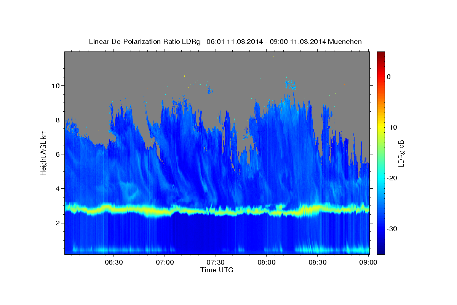Image resolution: width=457 pixels, height=305 pixels.
Task: Click the colorbar value '-10'
Action: point(392,127)
